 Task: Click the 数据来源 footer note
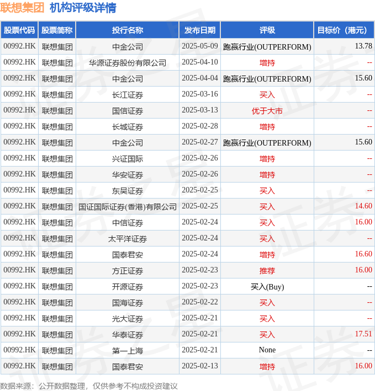click(x=88, y=386)
